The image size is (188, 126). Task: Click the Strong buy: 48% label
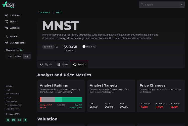(76, 108)
